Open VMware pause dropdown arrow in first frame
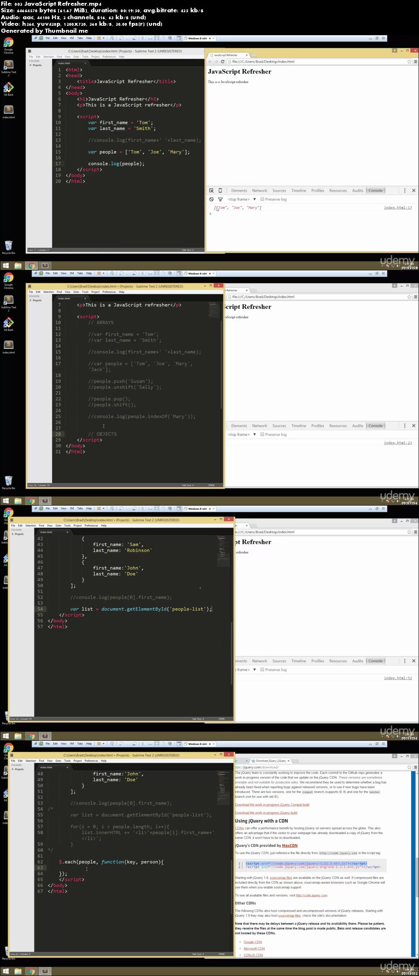Viewport: 419px width, 976px height. (x=104, y=38)
